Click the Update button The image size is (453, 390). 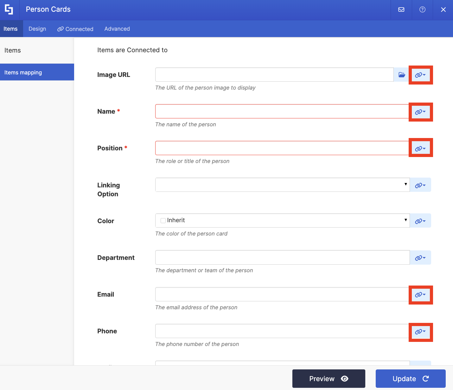(x=411, y=379)
